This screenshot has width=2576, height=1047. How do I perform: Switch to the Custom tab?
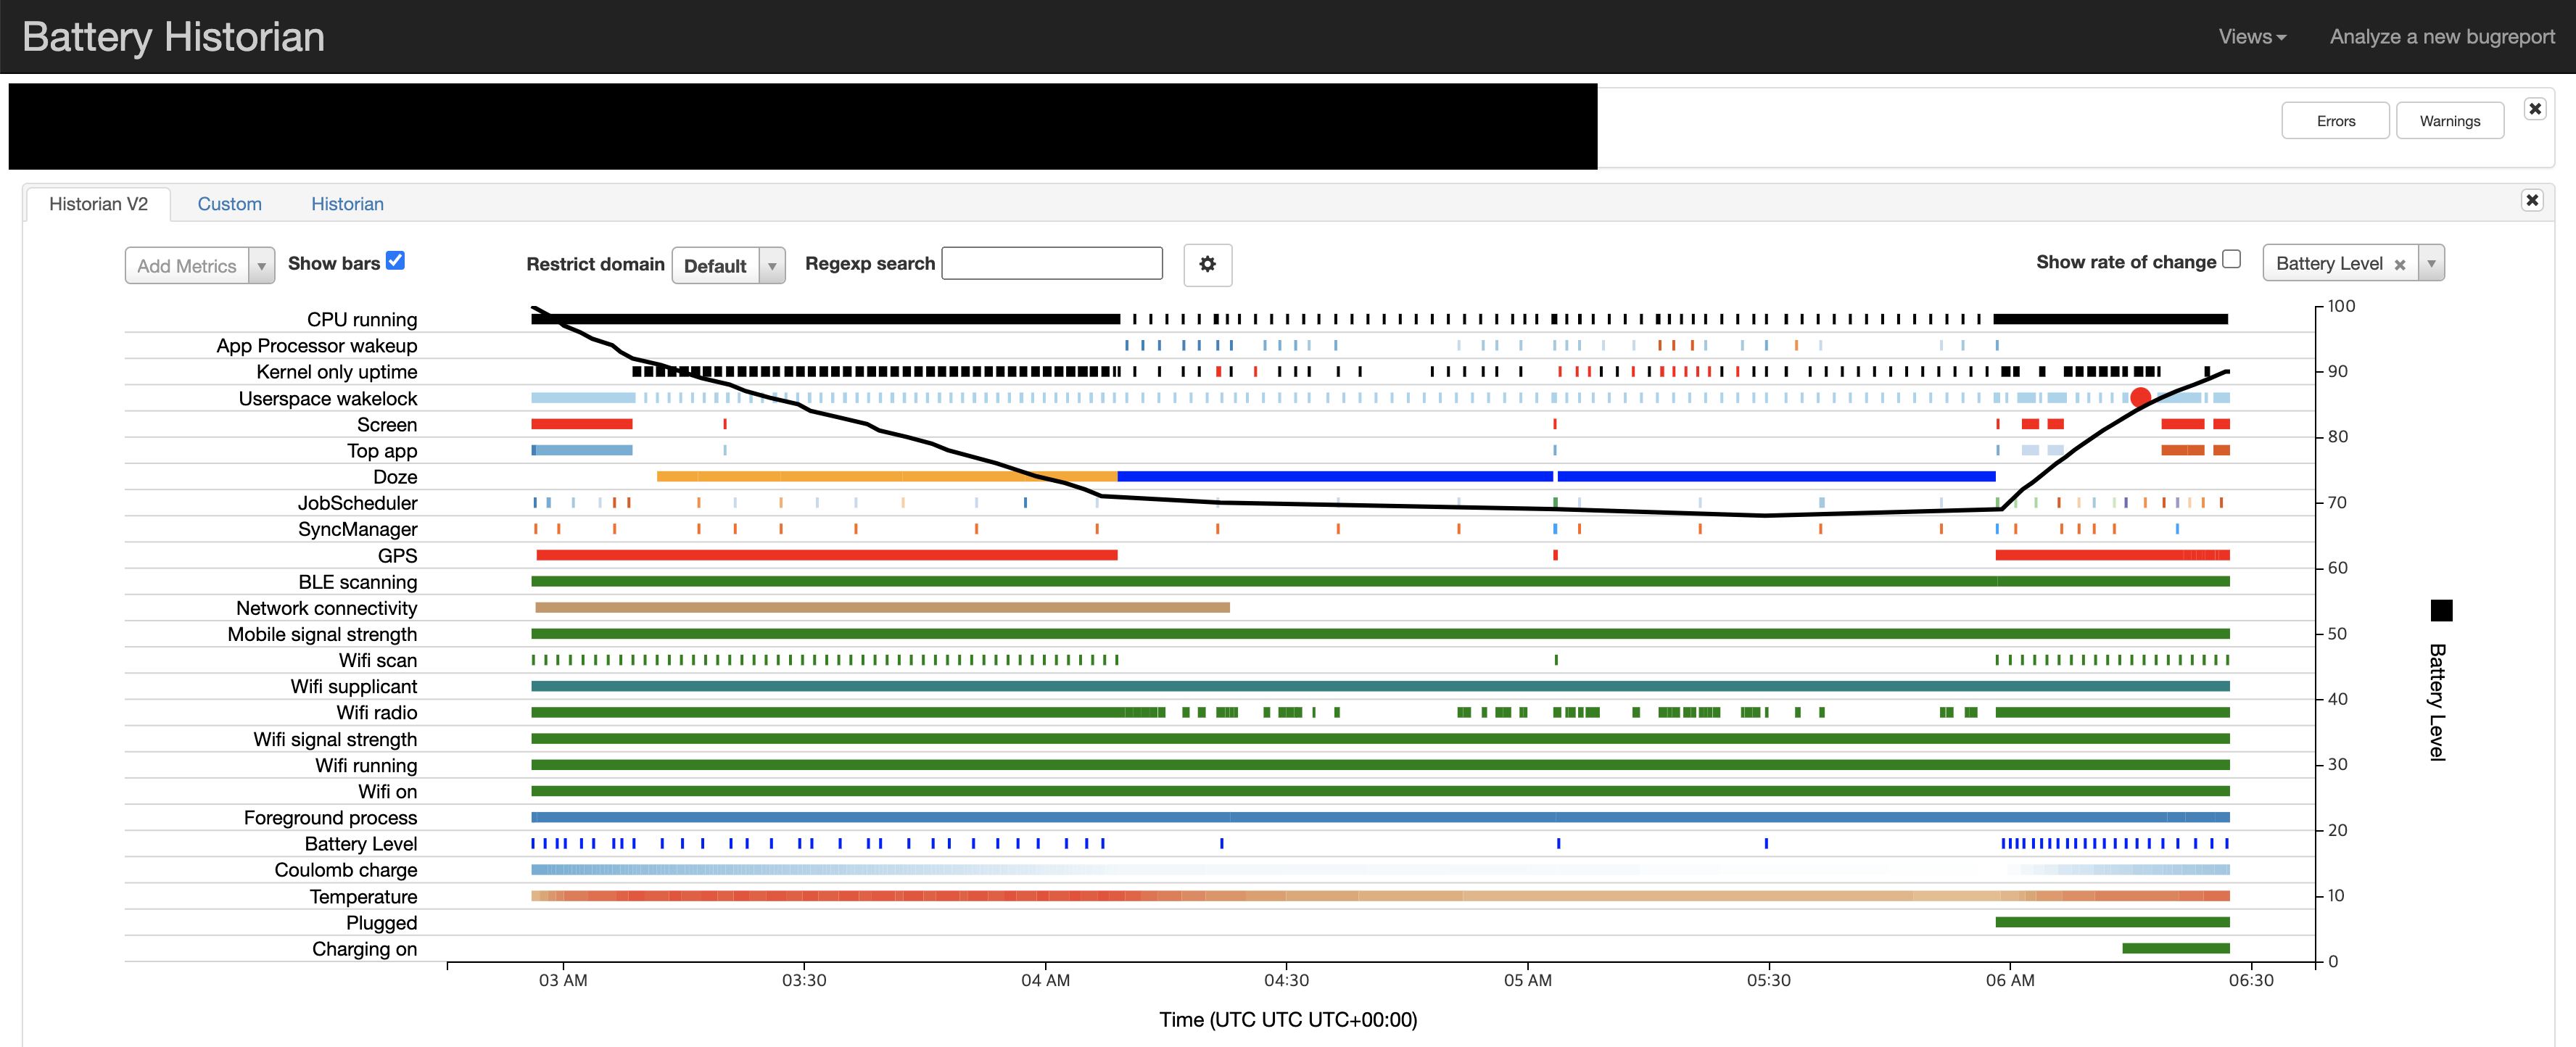pyautogui.click(x=229, y=204)
